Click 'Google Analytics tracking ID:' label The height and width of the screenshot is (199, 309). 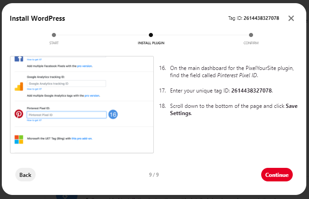pyautogui.click(x=46, y=77)
